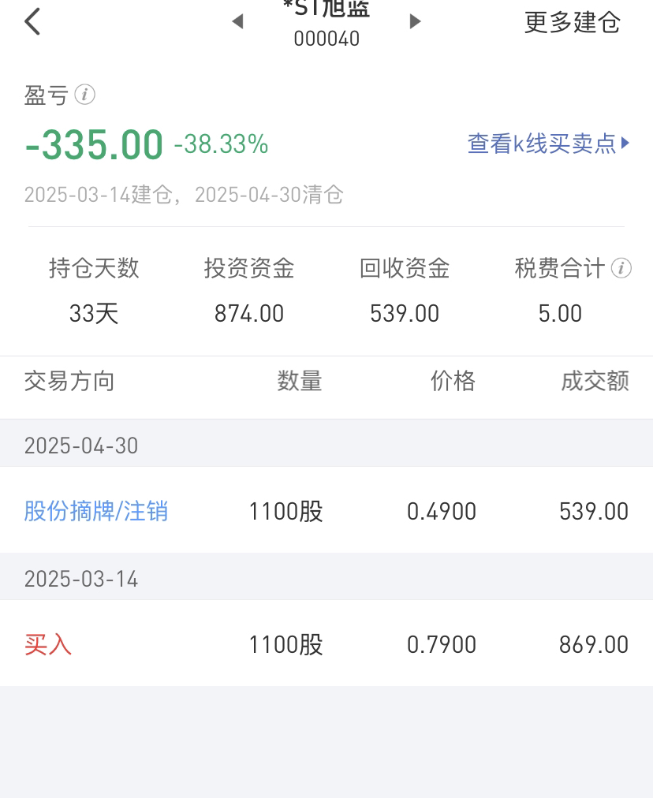Image resolution: width=653 pixels, height=798 pixels.
Task: Tap stock code 000040
Action: 326,39
